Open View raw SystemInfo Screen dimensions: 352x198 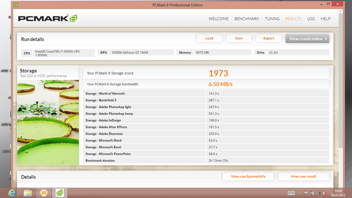(248, 176)
